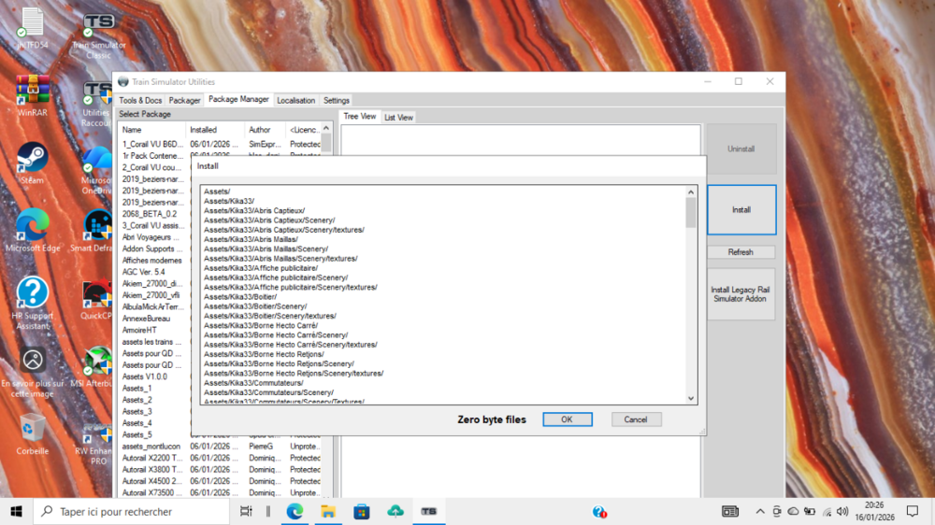Viewport: 935px width, 525px height.
Task: Click Install Legacy Rail Simulator Addon
Action: click(x=741, y=294)
